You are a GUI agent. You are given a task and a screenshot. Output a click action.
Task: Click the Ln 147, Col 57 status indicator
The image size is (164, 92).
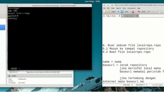pyautogui.click(x=158, y=85)
